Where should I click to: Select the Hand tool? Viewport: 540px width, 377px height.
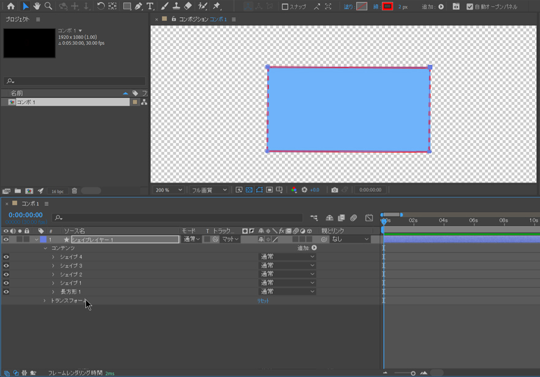[37, 6]
